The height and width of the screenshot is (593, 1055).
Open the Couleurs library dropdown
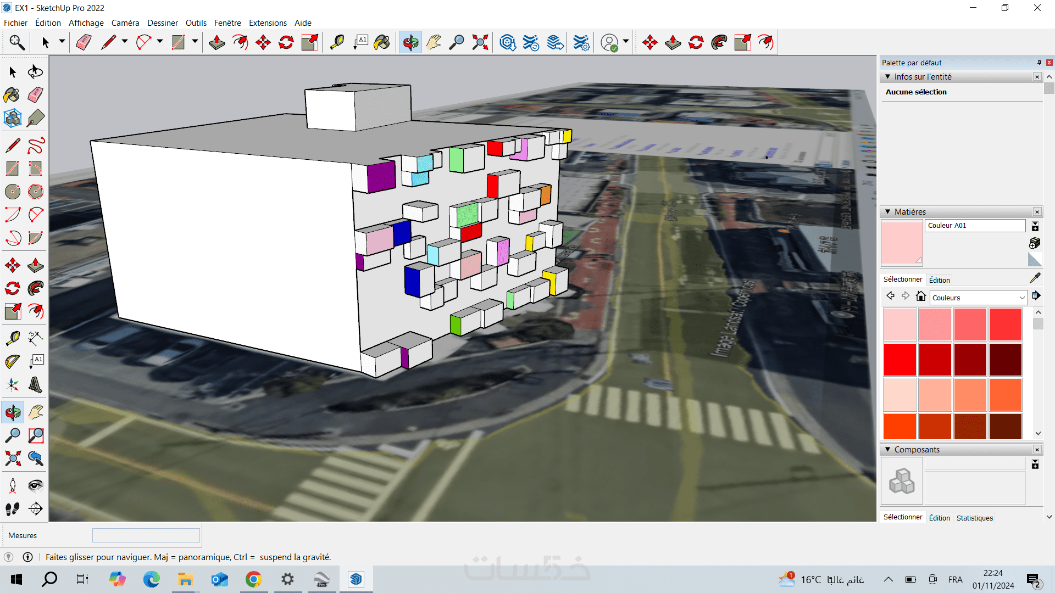pyautogui.click(x=979, y=298)
